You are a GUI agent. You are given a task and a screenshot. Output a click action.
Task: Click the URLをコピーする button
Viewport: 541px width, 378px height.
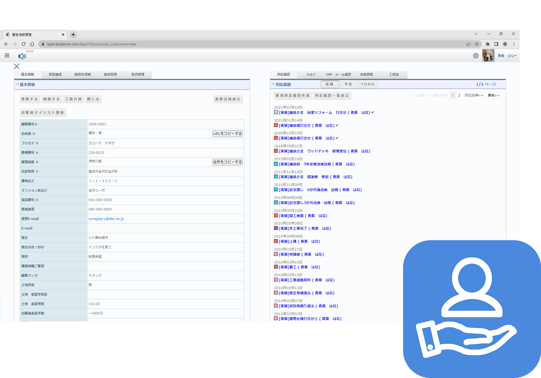[227, 134]
